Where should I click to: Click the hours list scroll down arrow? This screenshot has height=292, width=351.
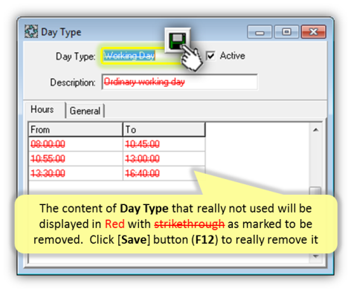click(x=315, y=256)
